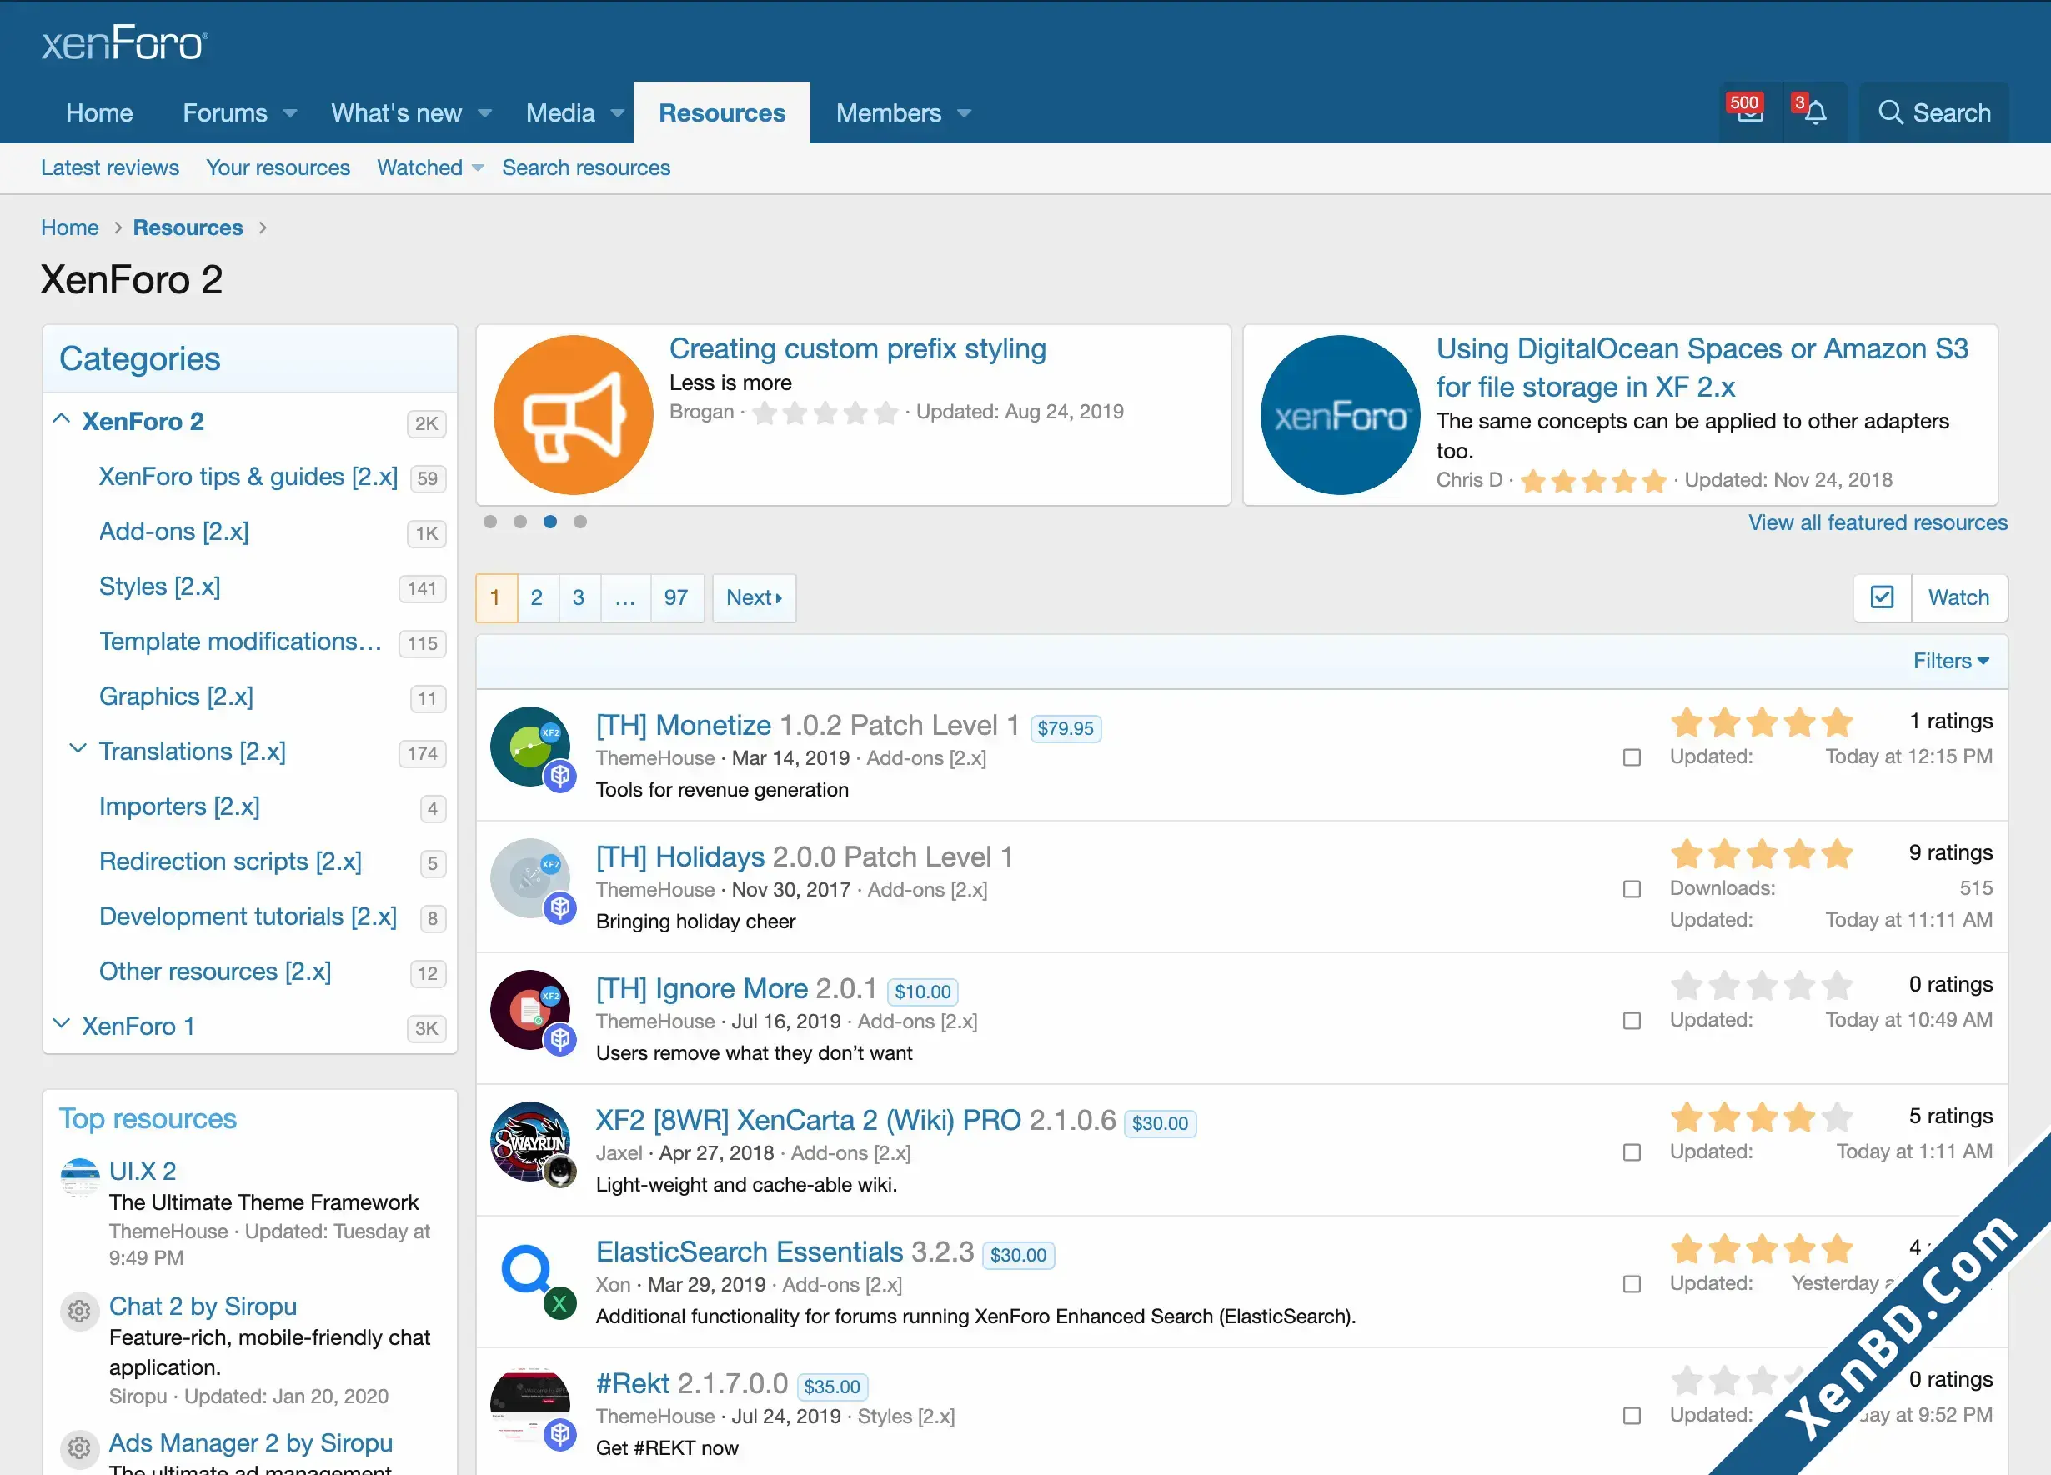Click the orange megaphone featured resource icon
The height and width of the screenshot is (1475, 2051).
[574, 415]
